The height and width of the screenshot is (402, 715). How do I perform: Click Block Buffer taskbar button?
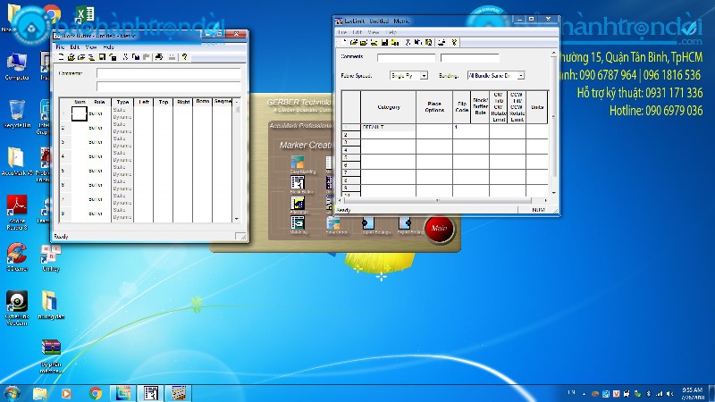click(150, 393)
